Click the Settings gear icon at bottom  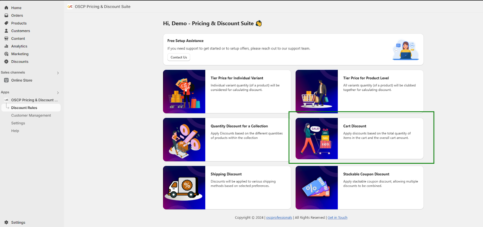[x=6, y=222]
